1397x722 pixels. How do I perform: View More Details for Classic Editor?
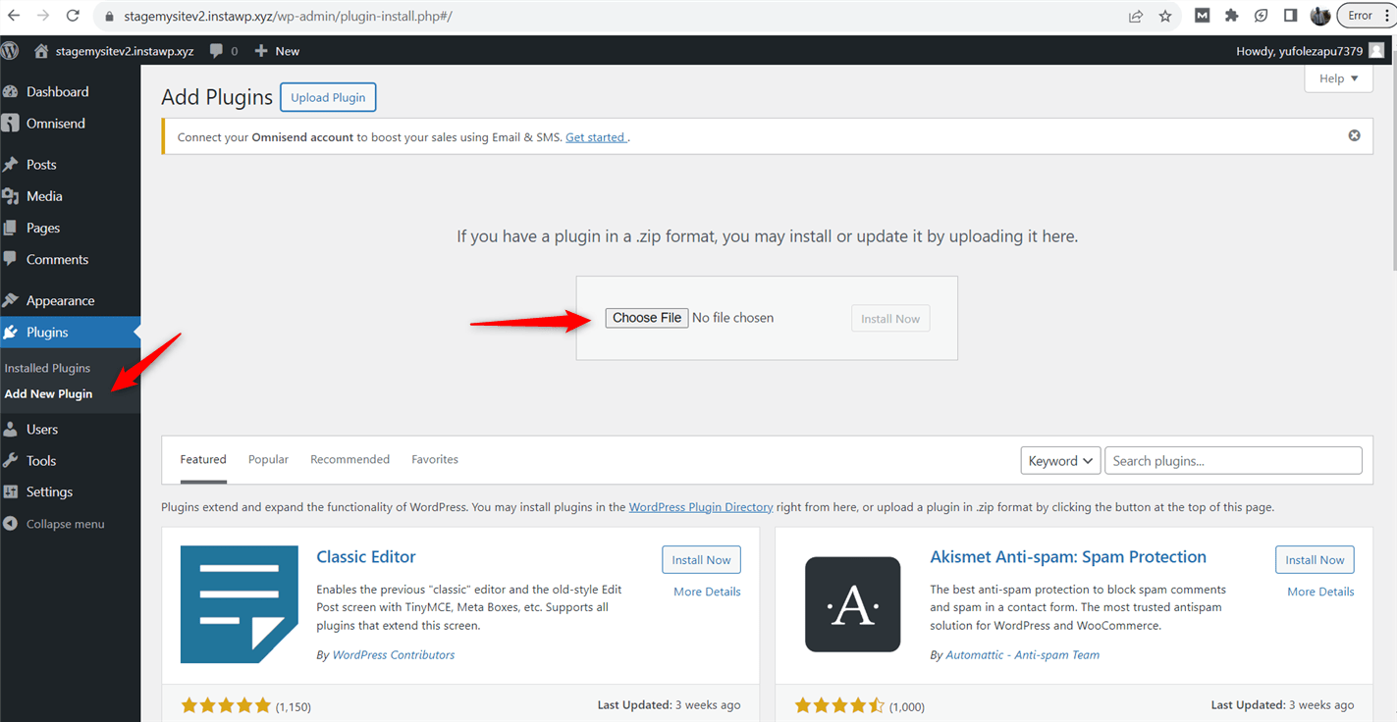[707, 592]
